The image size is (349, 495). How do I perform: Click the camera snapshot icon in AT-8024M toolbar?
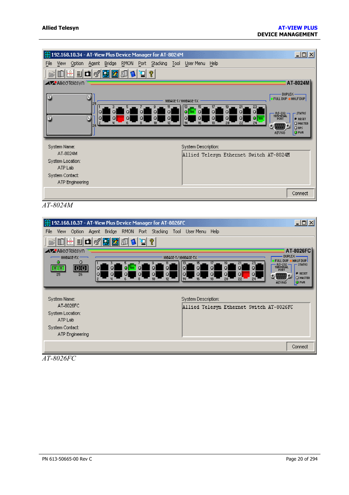coord(88,74)
